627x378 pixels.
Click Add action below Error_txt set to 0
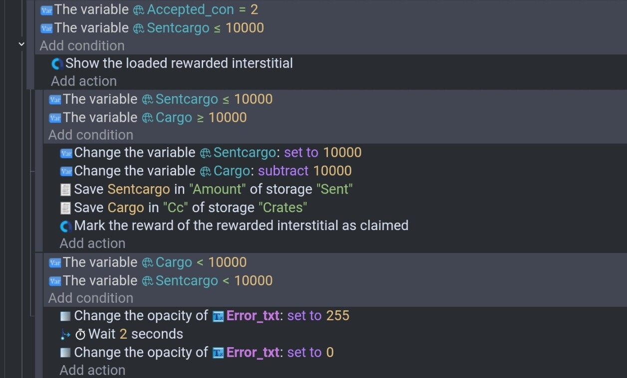92,371
